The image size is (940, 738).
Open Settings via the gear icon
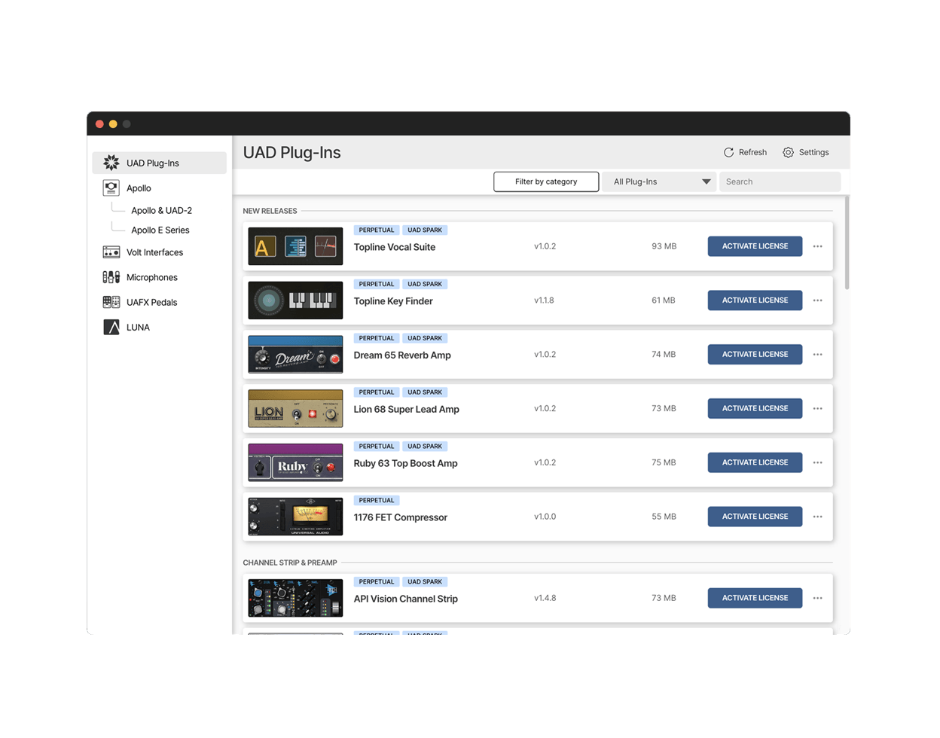point(788,152)
